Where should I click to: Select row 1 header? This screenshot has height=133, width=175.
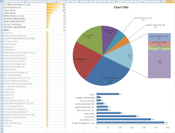(x=2, y=4)
